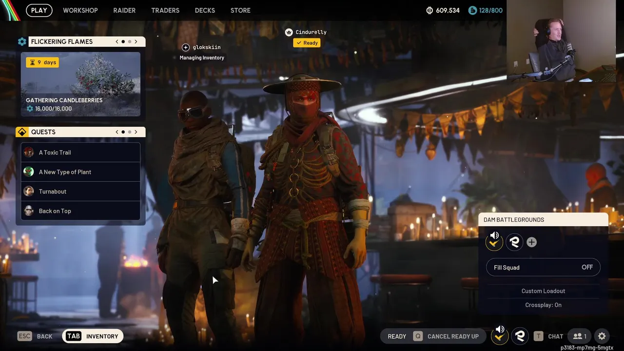The width and height of the screenshot is (624, 351).
Task: Toggle Fill Squad off switch
Action: (543, 267)
